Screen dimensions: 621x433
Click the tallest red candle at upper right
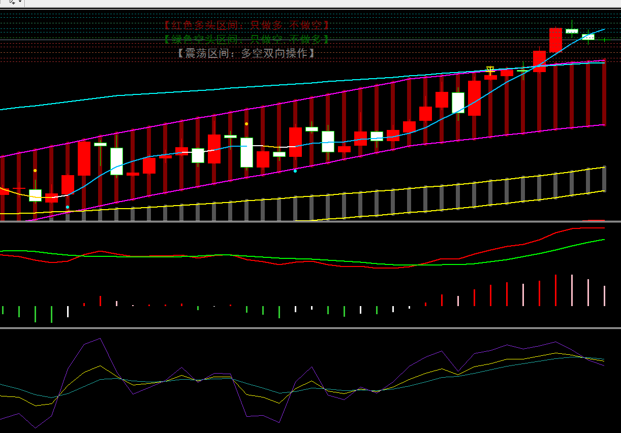(x=555, y=40)
